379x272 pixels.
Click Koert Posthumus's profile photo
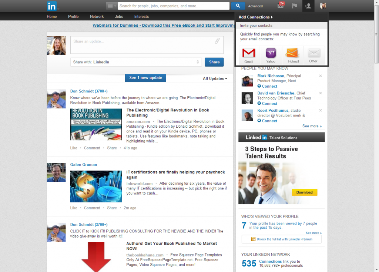(247, 115)
